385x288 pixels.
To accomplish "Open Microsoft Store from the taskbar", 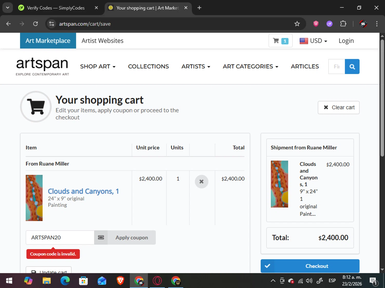I will tap(83, 281).
